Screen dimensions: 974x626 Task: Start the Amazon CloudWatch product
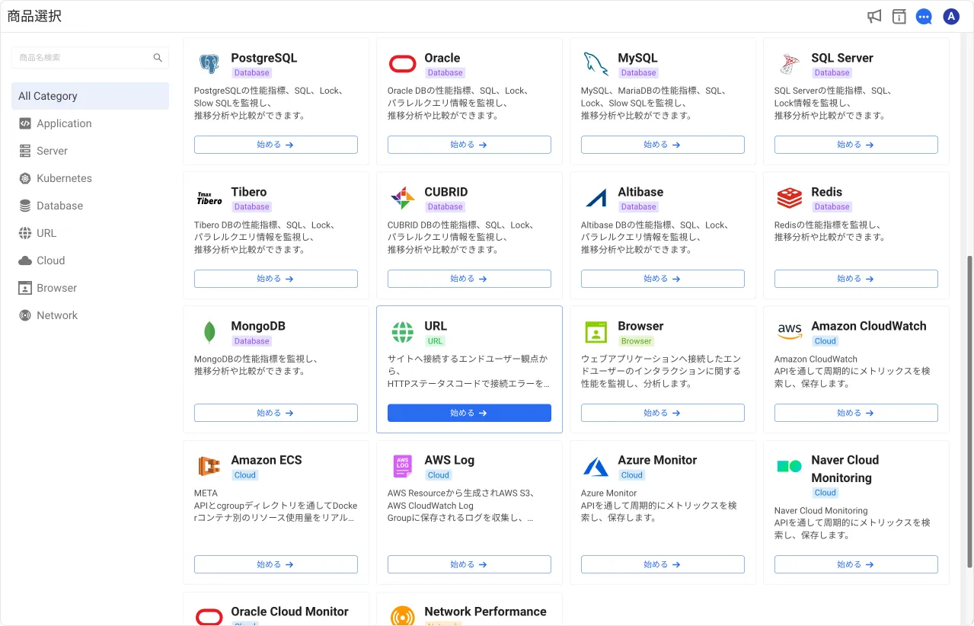[x=856, y=413]
